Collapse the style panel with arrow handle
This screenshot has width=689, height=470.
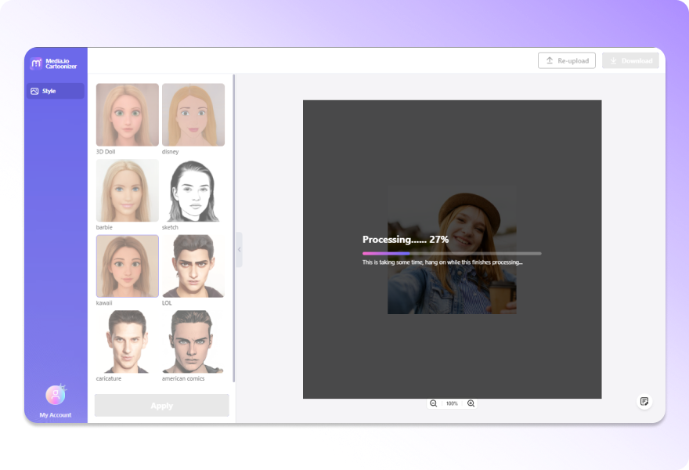point(239,249)
